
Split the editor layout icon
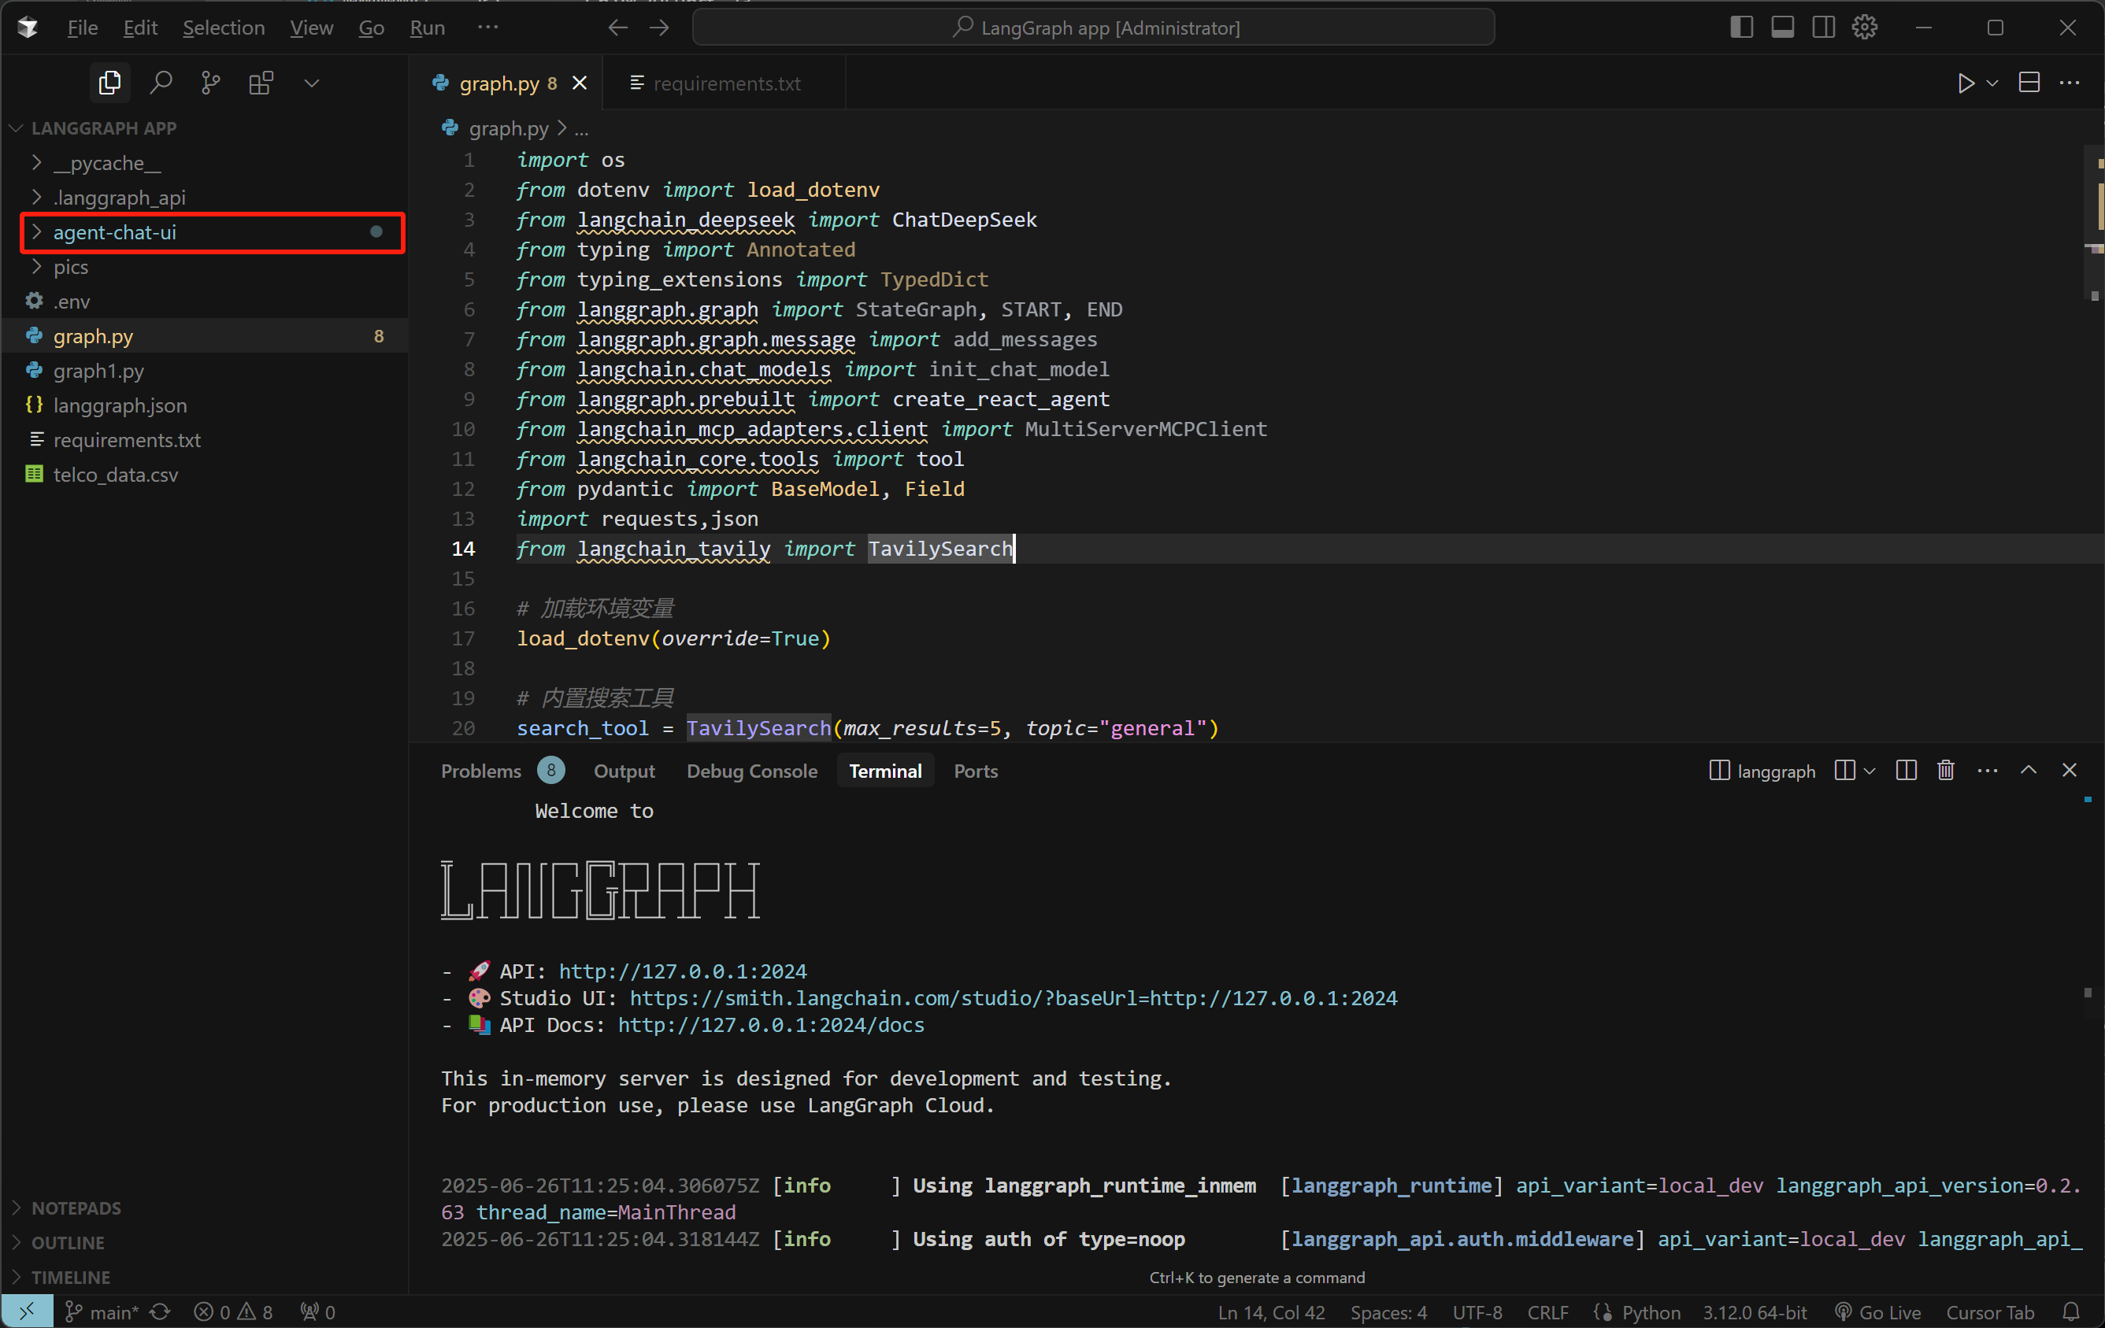(2029, 83)
